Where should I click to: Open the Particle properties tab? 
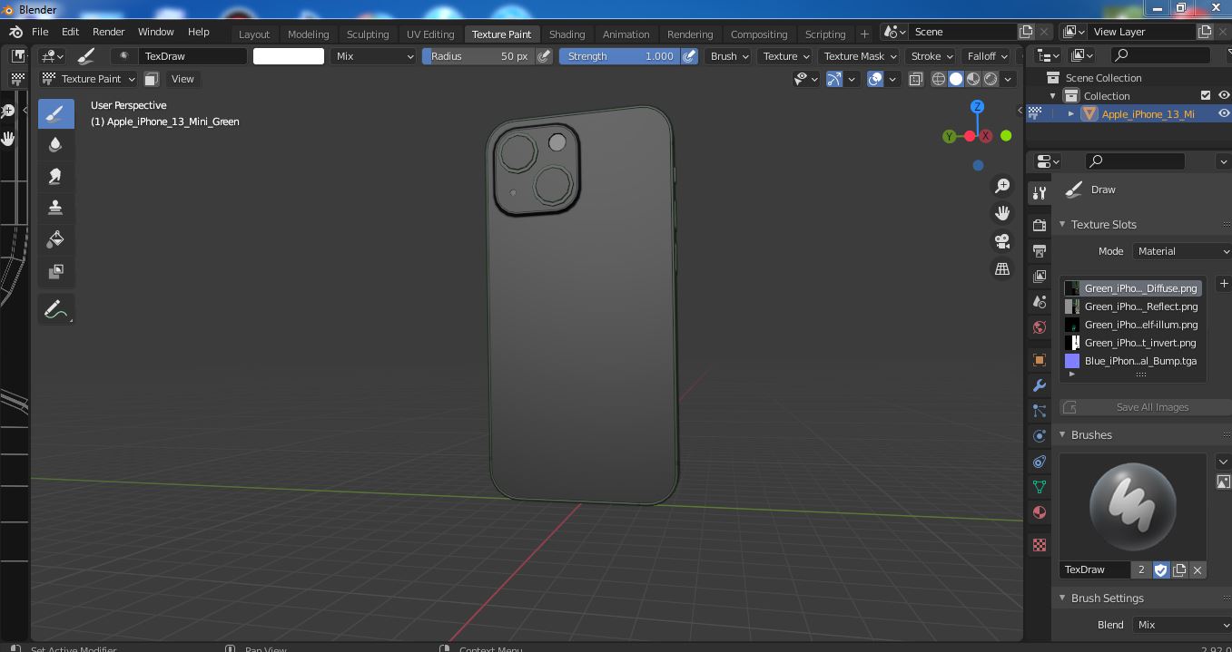point(1040,411)
